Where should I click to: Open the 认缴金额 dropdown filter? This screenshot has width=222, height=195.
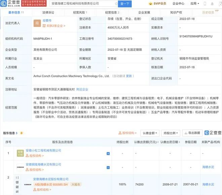point(149,133)
